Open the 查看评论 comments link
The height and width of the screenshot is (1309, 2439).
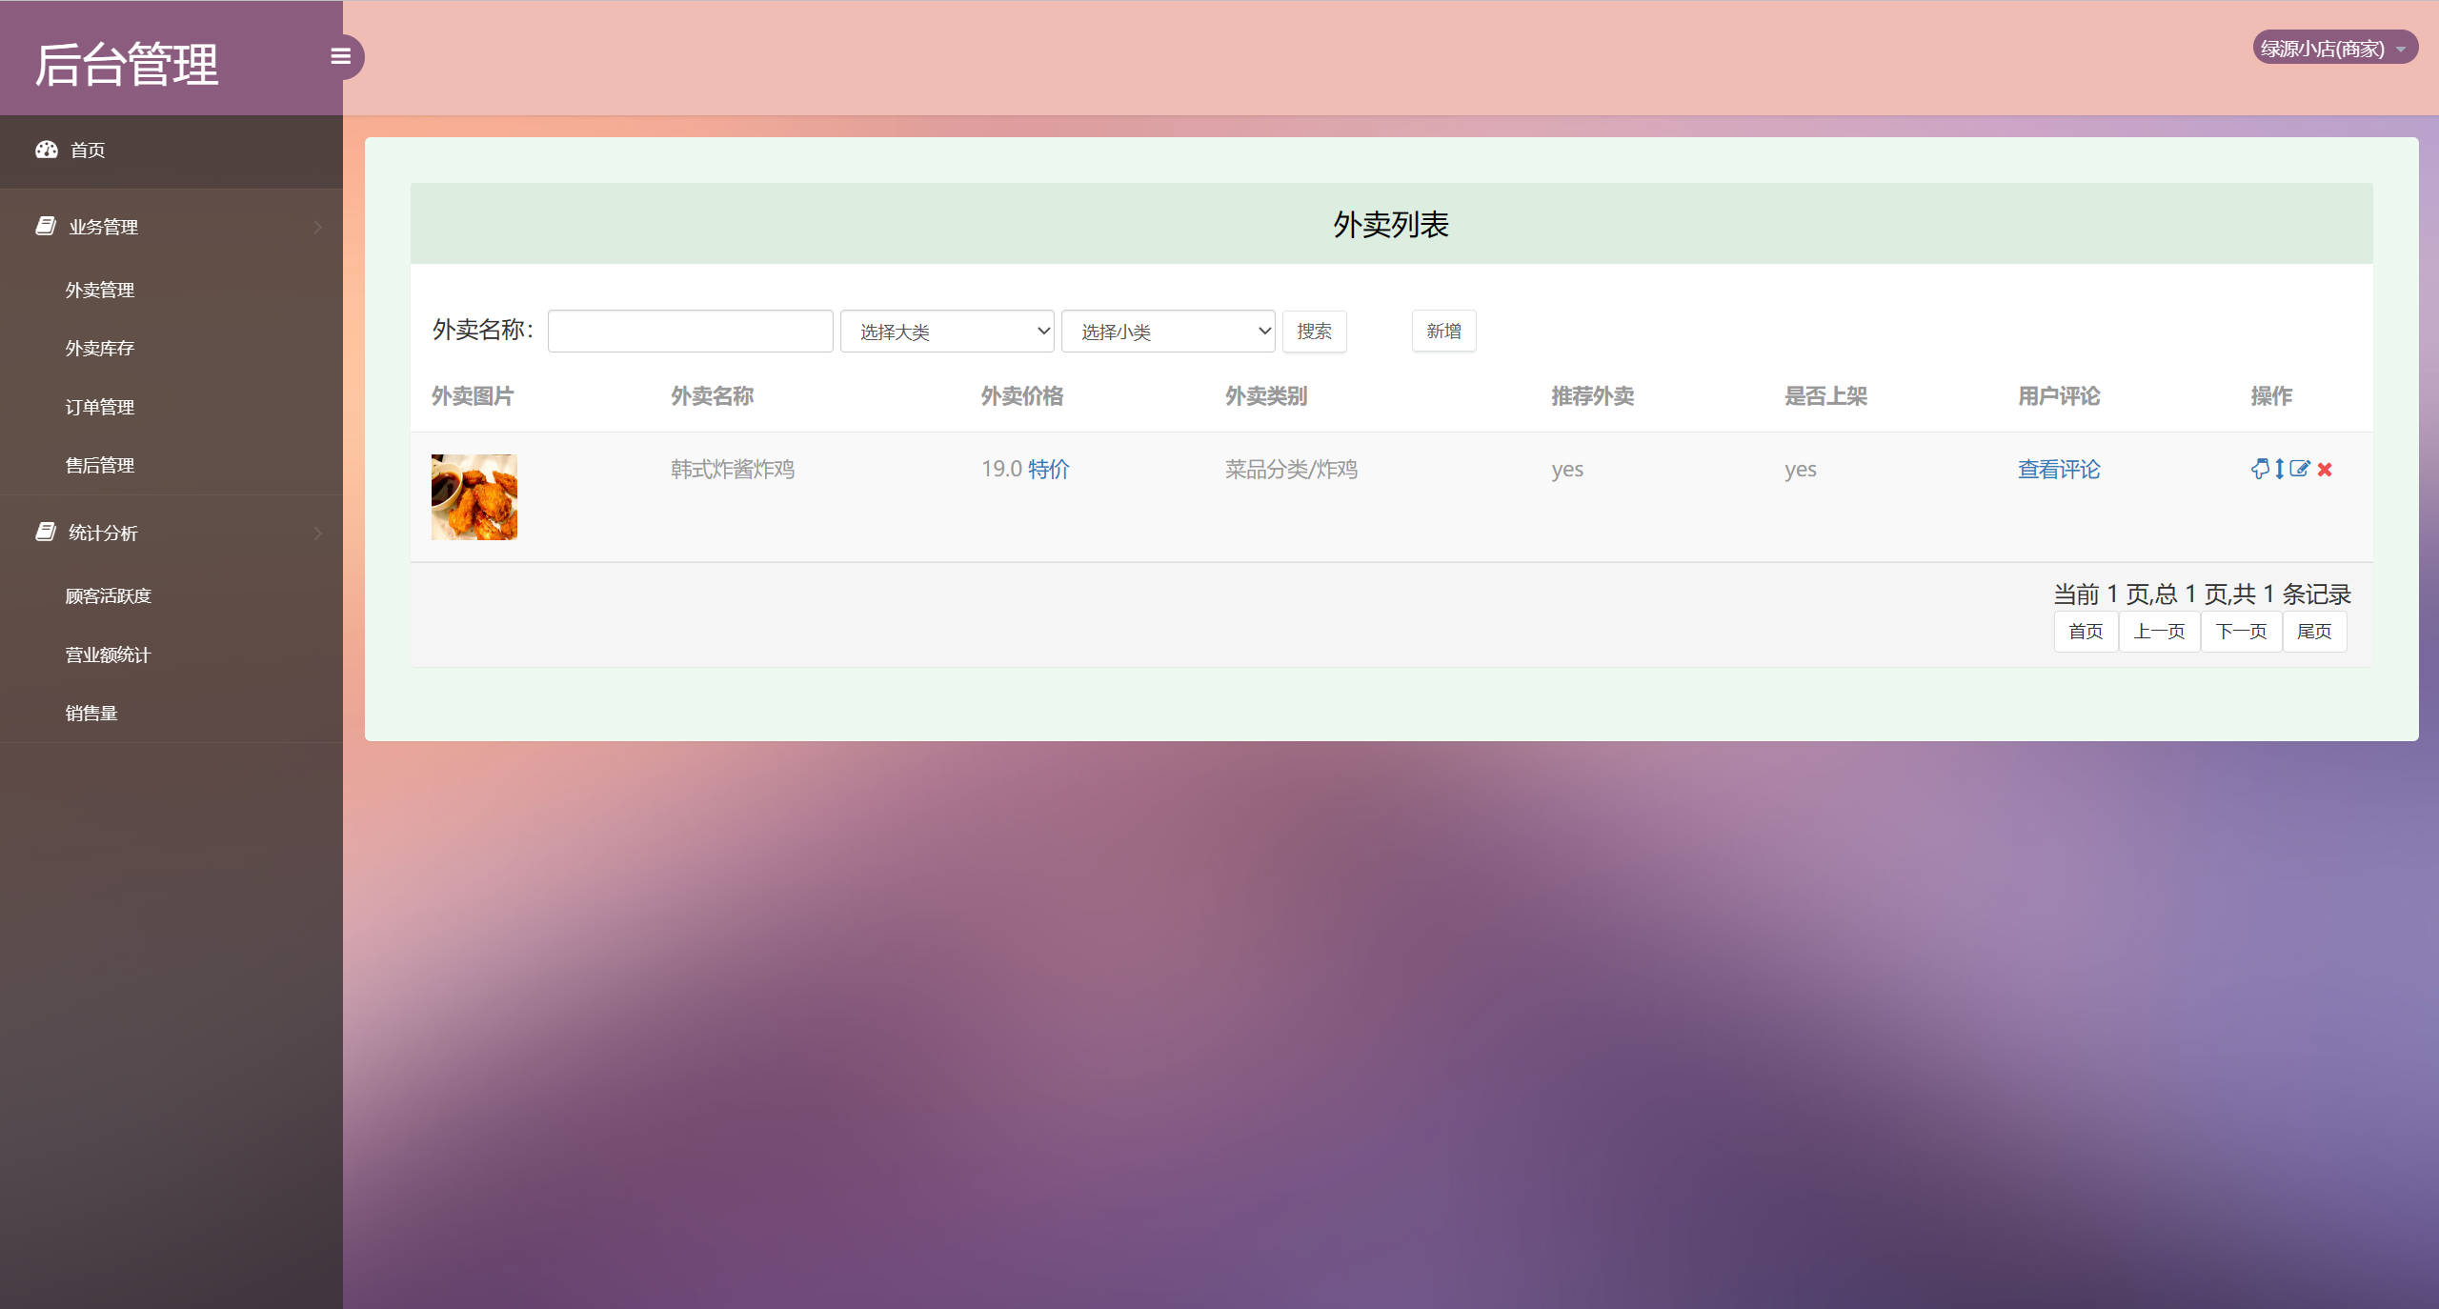pos(2059,469)
